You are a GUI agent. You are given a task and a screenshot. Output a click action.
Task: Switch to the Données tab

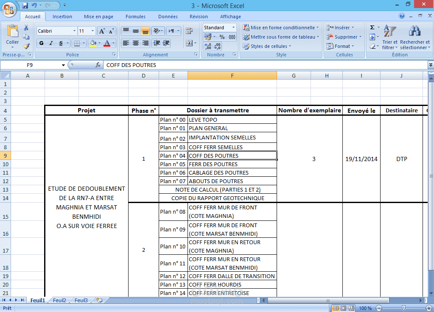[x=168, y=17]
